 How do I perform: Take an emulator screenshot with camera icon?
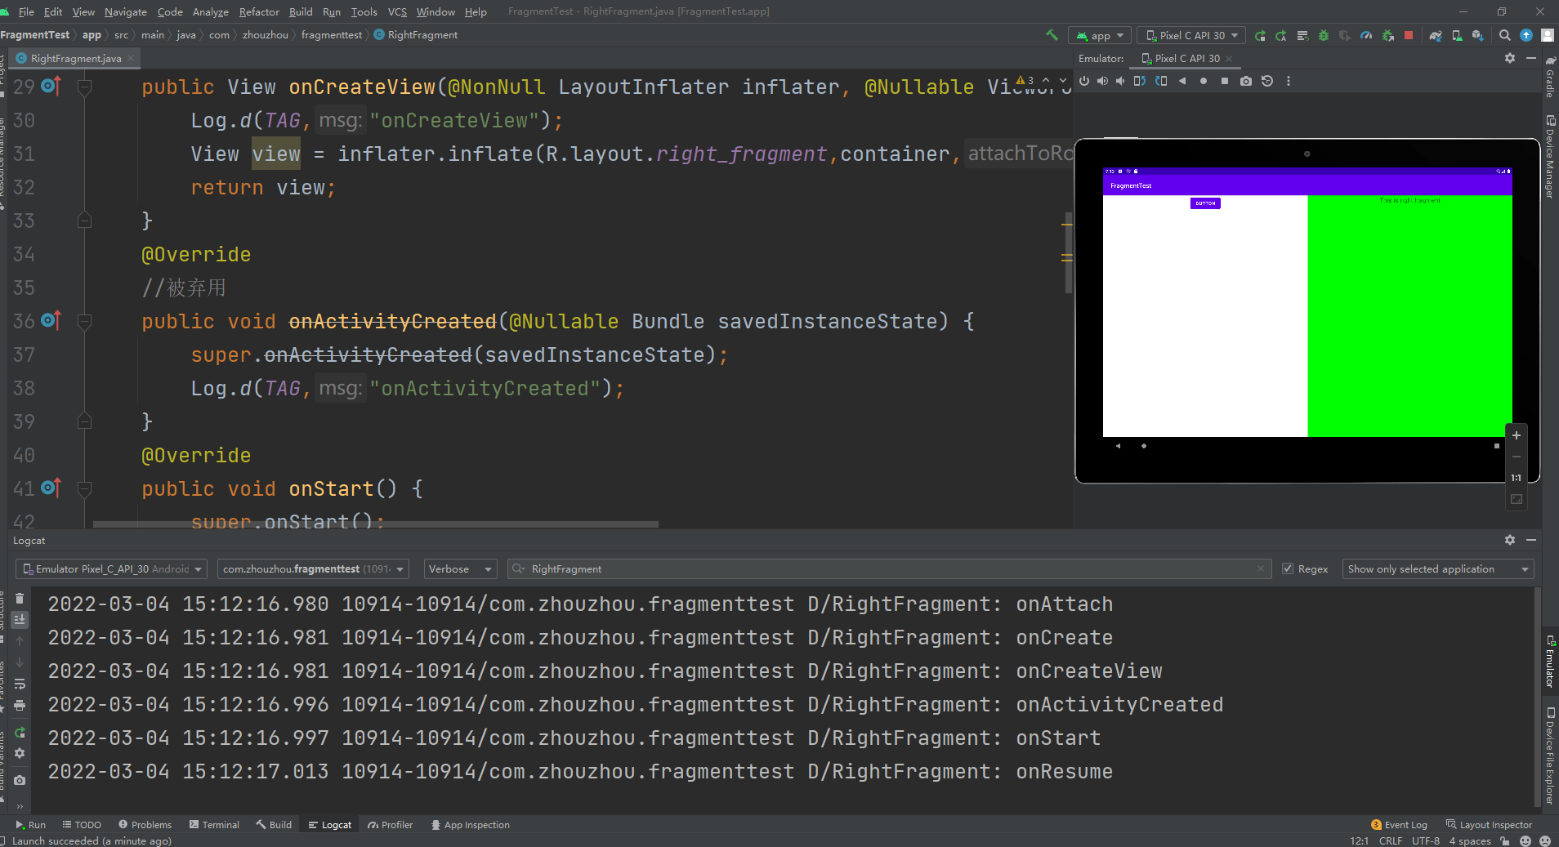pyautogui.click(x=1245, y=81)
